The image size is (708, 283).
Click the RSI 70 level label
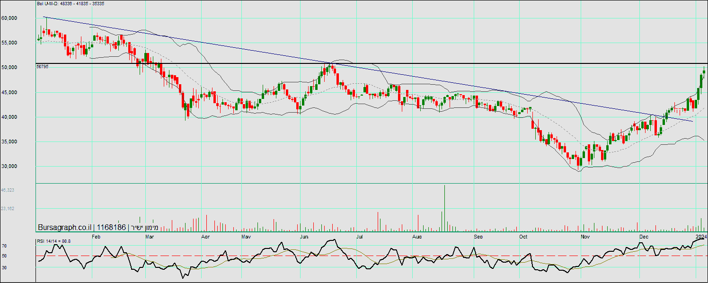point(4,246)
